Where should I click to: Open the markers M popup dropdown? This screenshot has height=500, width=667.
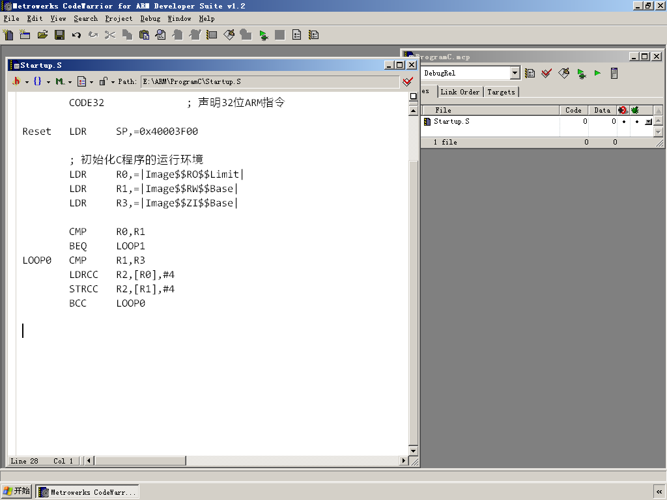pos(64,81)
